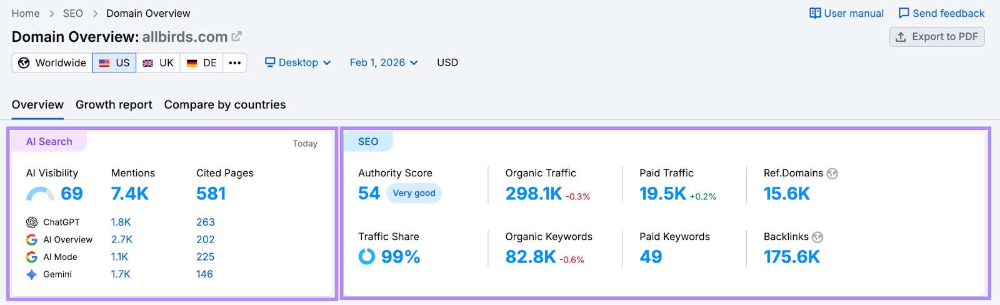Open the Feb 1, 2026 date dropdown
The image size is (1000, 305).
383,62
